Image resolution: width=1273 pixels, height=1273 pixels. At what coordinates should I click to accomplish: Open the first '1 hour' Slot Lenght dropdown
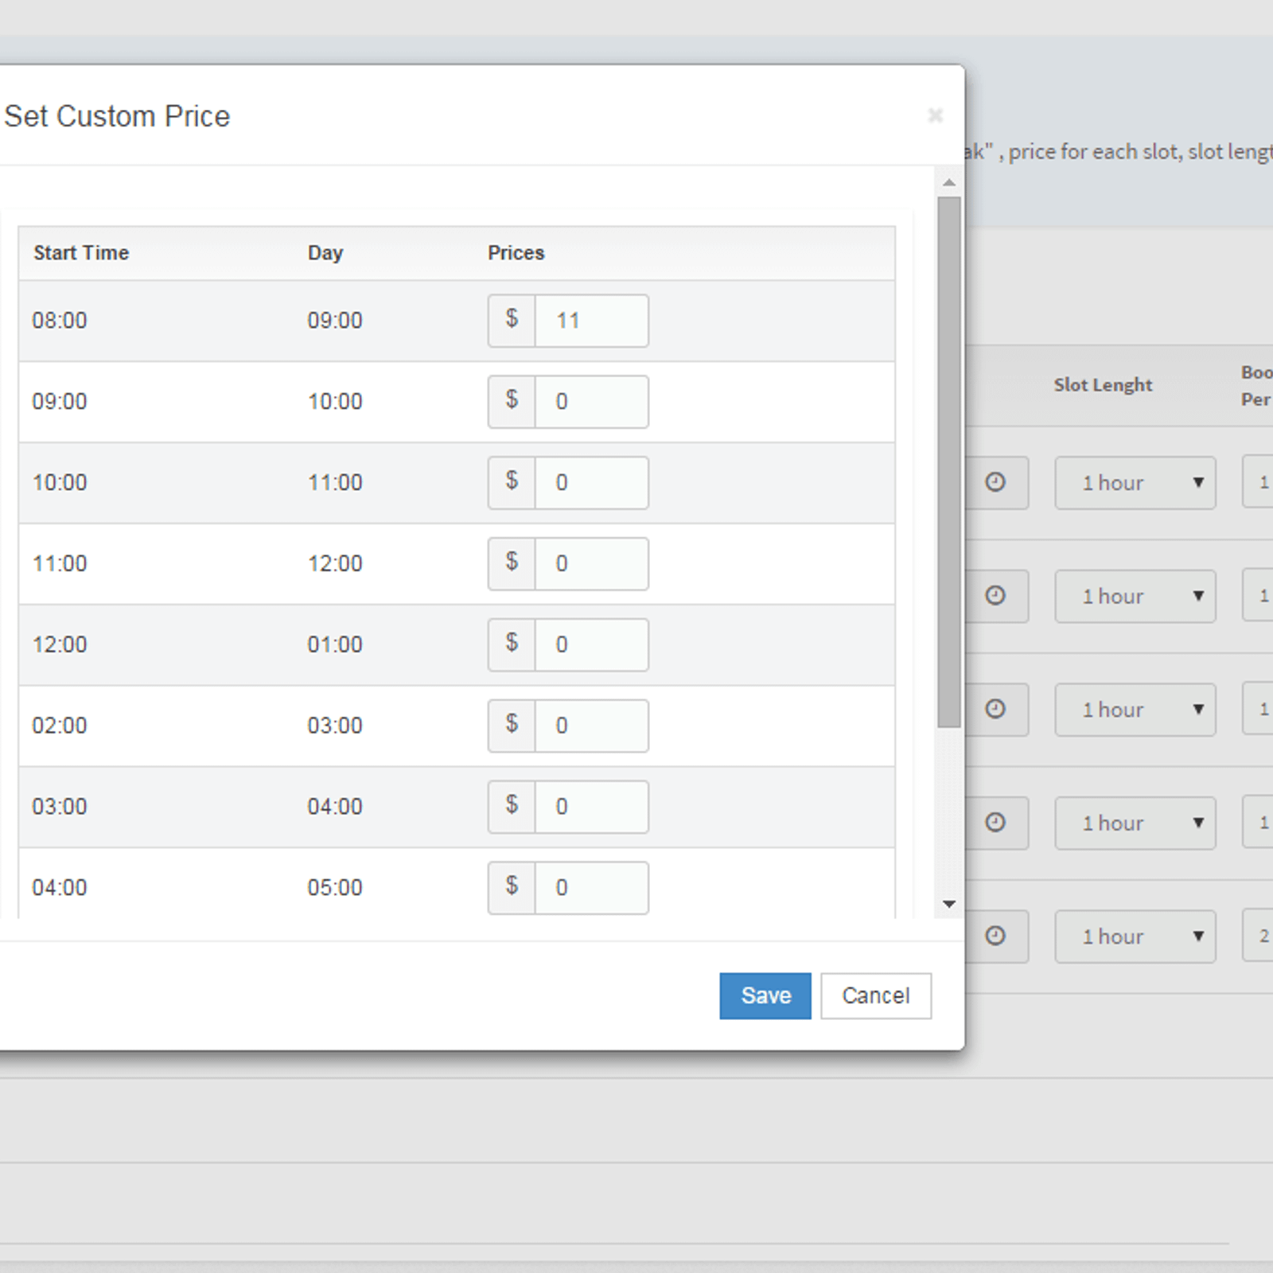tap(1135, 483)
